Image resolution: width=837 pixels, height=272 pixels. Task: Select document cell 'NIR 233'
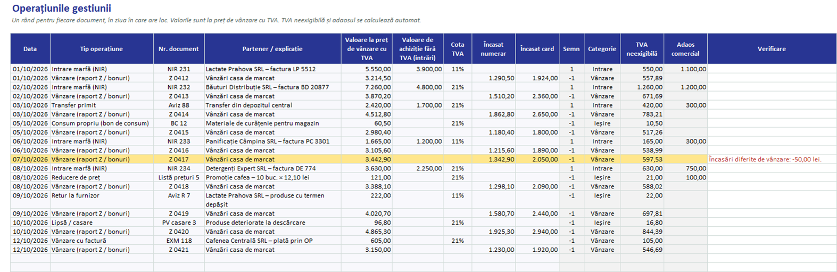[179, 142]
